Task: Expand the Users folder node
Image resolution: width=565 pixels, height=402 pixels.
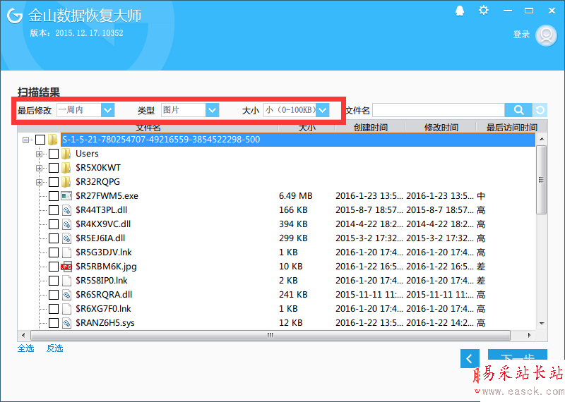Action: click(x=39, y=154)
